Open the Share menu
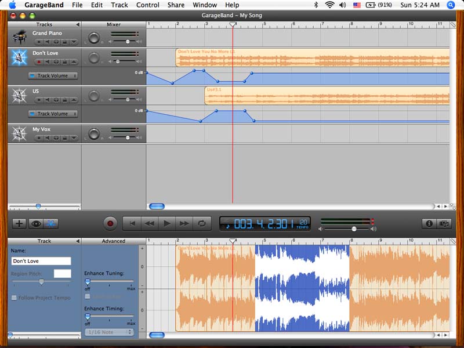Viewport: 464px width, 348px height. click(x=176, y=5)
